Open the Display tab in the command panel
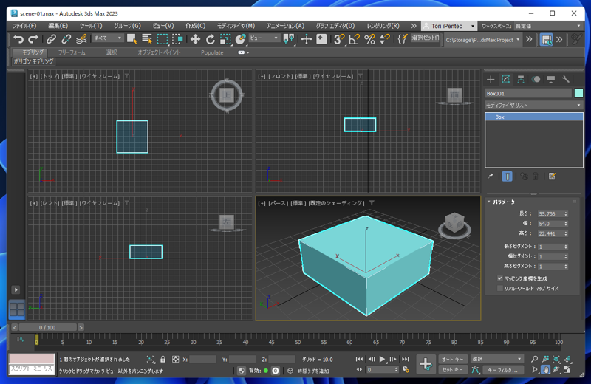591x384 pixels. pyautogui.click(x=550, y=79)
